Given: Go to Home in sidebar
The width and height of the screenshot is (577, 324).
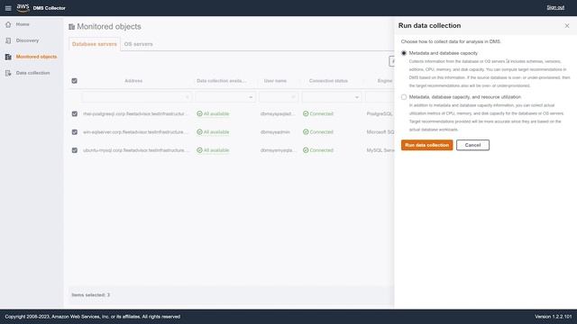Looking at the screenshot, I should click(23, 24).
